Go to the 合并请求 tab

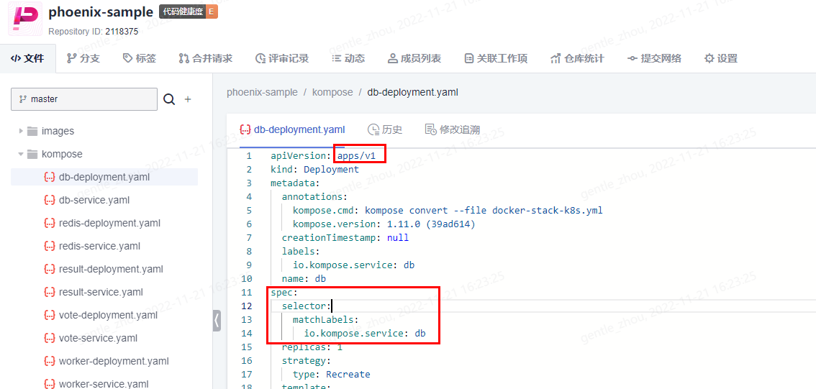(206, 58)
